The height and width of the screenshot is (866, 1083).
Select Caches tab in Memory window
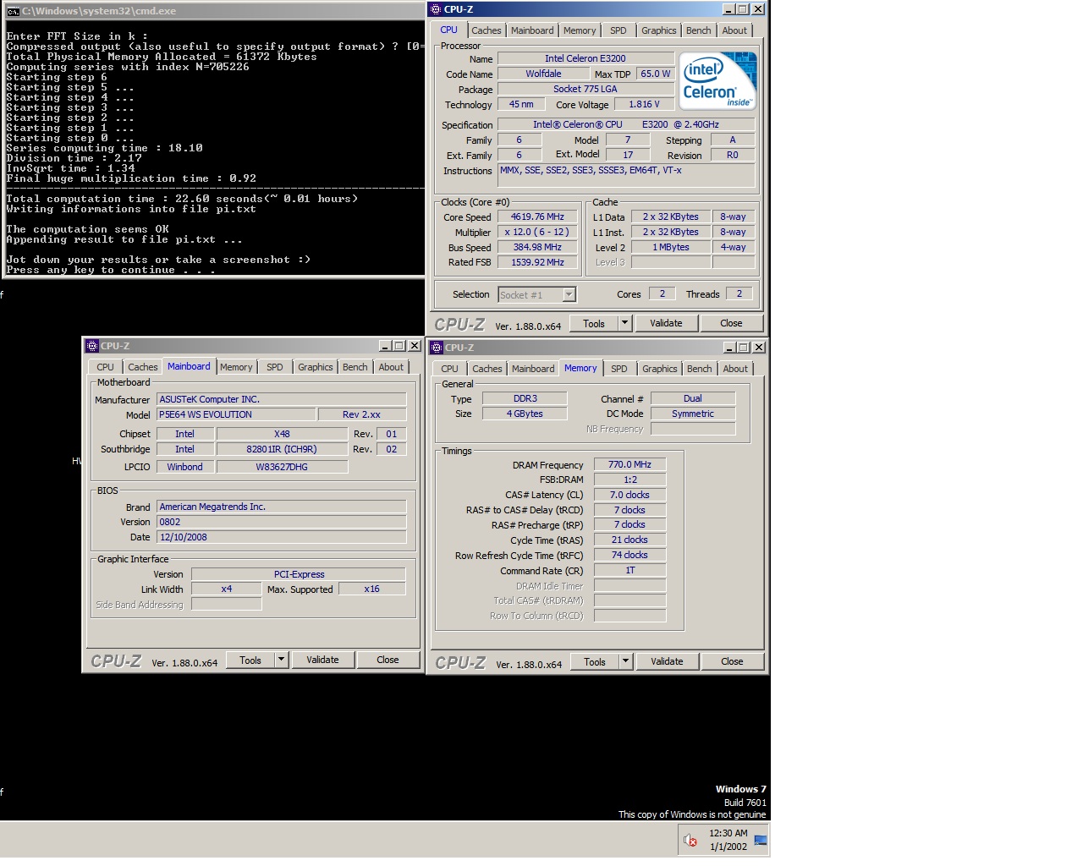487,369
